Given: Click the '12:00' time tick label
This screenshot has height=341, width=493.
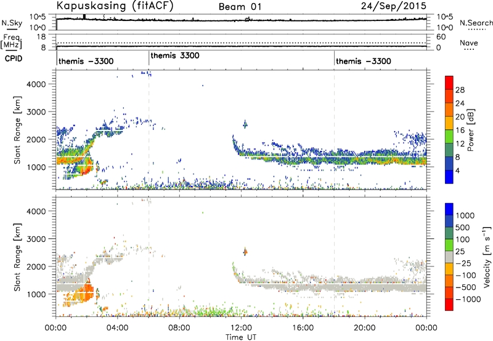Looking at the screenshot, I should click(x=241, y=328).
